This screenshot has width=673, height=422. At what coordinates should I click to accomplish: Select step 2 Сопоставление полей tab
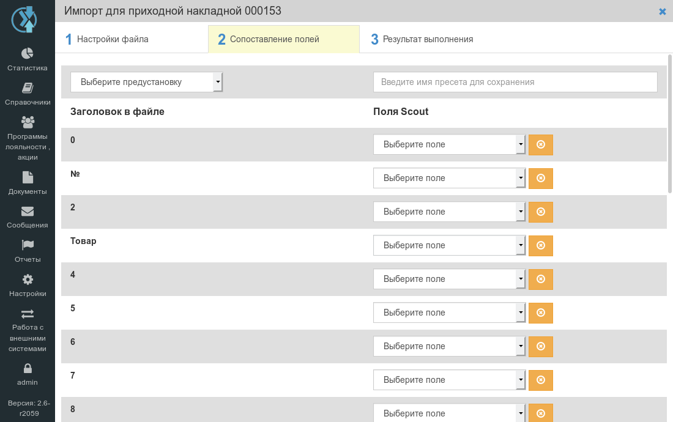click(284, 39)
